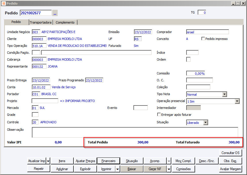This screenshot has height=175, width=247.
Task: Click the Total Pedido value 300,00
Action: coord(143,142)
